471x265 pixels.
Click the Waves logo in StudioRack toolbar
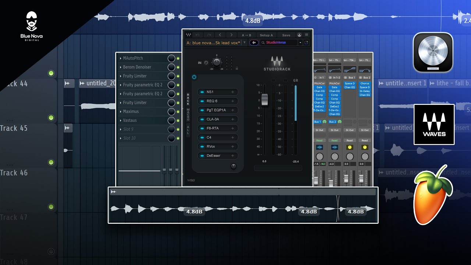point(188,35)
